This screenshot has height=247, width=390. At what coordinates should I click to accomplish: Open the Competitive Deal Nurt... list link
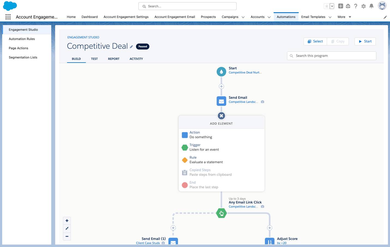[245, 72]
